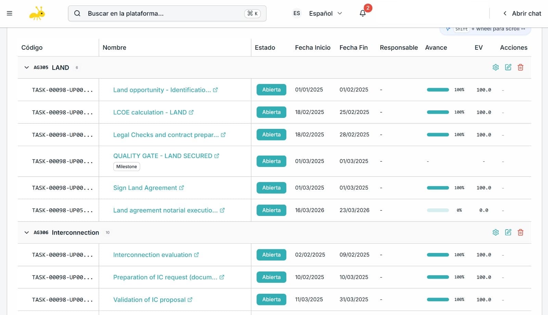Screen dimensions: 548x315
Task: Open the Español language dropdown
Action: [x=325, y=13]
